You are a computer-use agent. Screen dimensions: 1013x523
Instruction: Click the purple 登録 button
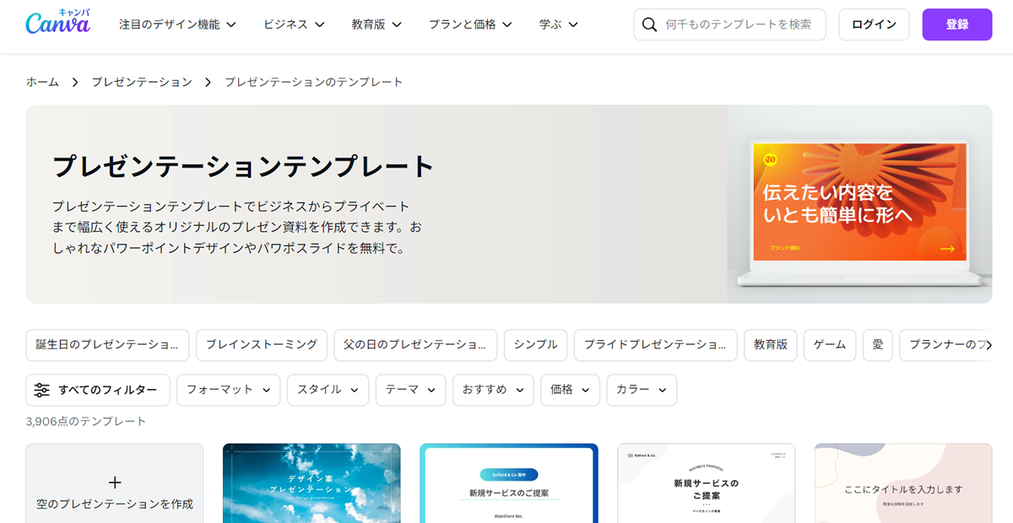tap(957, 24)
